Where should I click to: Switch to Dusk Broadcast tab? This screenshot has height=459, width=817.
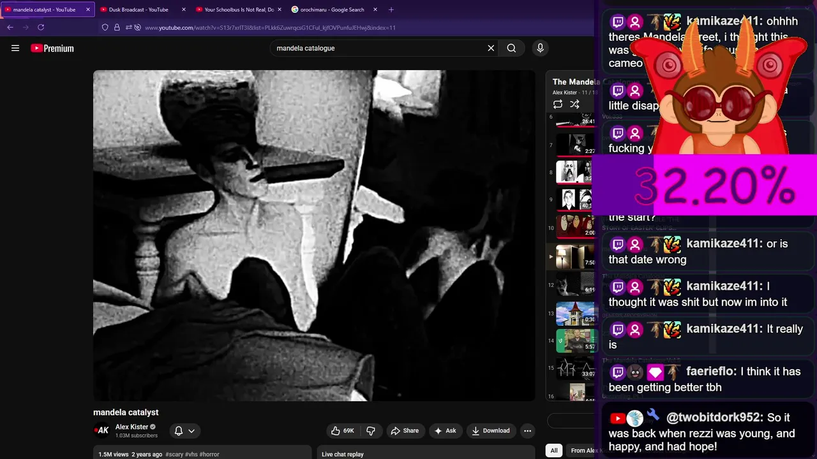(139, 10)
